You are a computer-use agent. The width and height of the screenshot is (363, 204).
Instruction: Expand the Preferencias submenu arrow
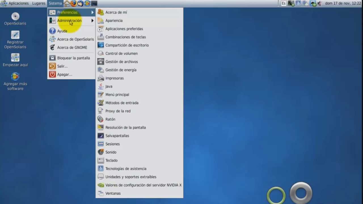click(x=92, y=12)
